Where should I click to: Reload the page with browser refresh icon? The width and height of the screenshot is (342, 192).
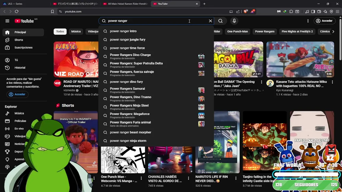[17, 11]
